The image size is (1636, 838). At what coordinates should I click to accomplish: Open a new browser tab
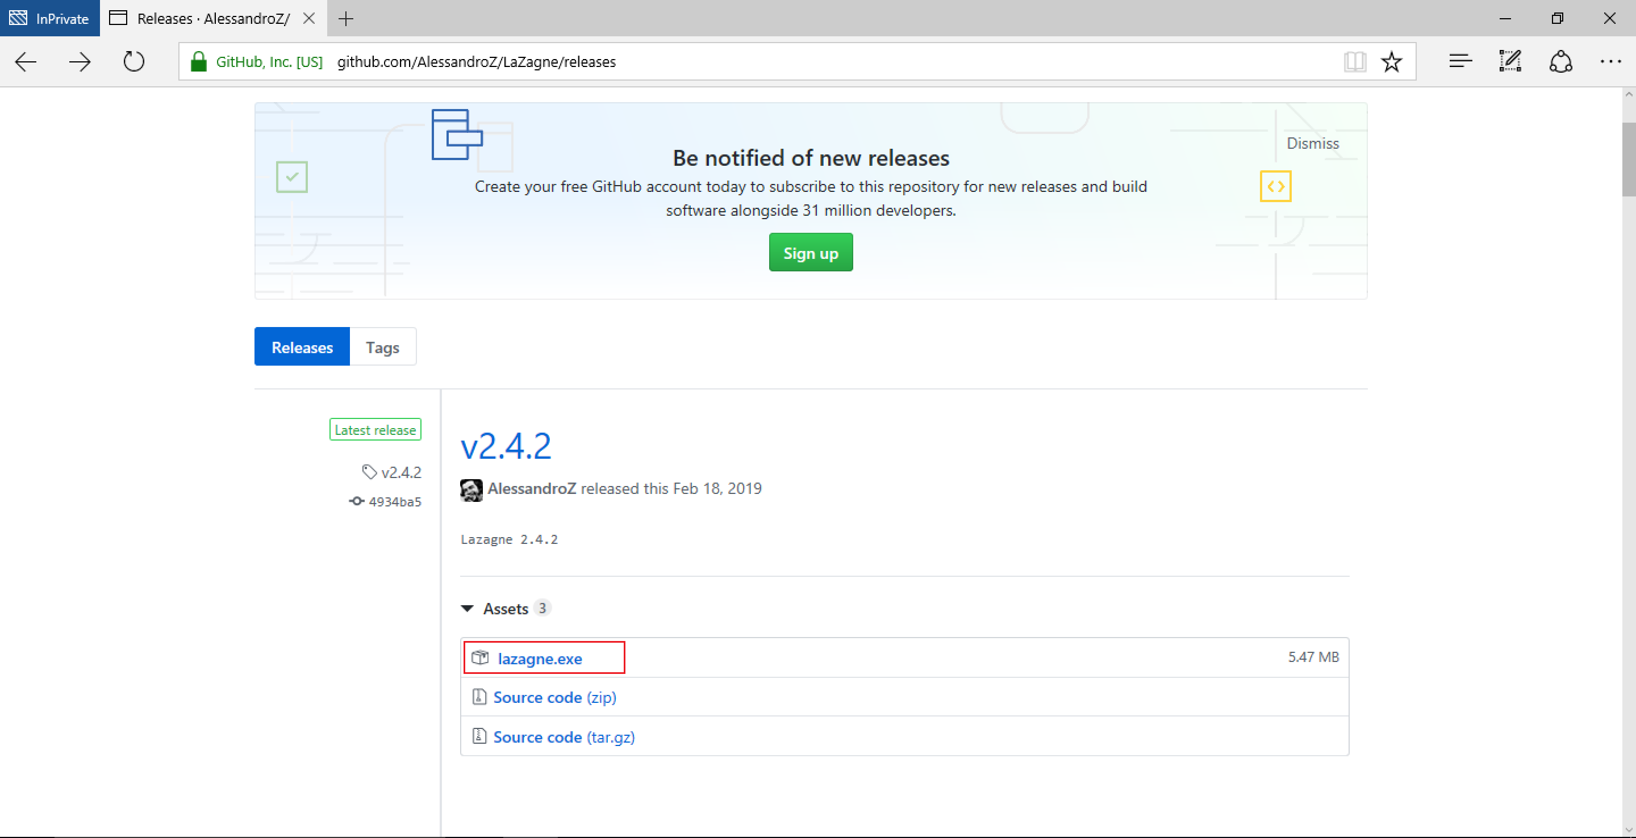[345, 18]
